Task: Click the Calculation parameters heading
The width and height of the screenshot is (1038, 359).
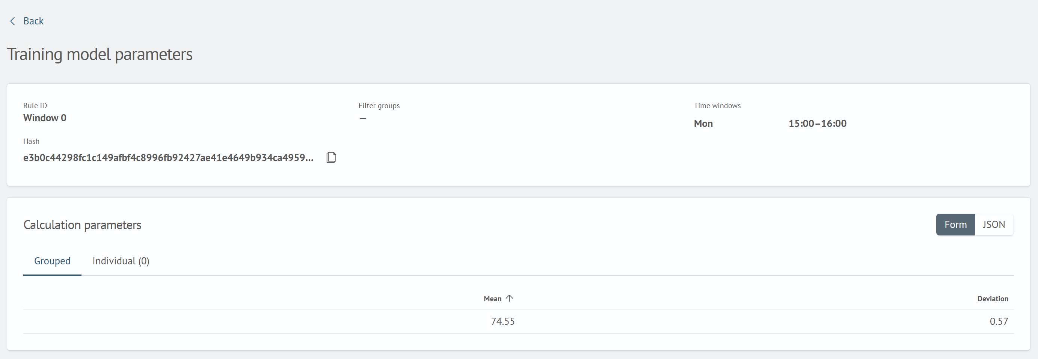Action: click(x=82, y=225)
